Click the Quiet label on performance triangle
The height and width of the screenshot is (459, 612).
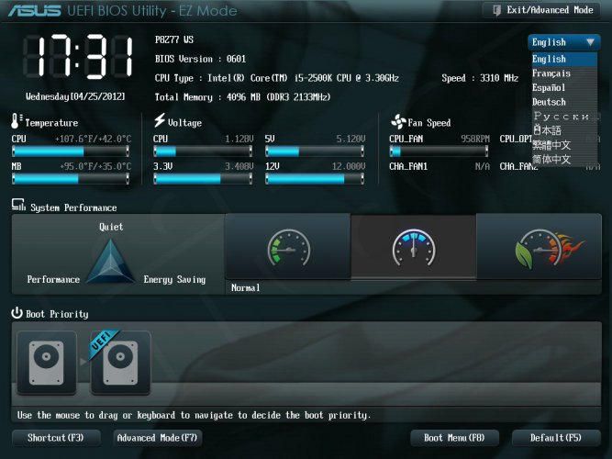(111, 227)
